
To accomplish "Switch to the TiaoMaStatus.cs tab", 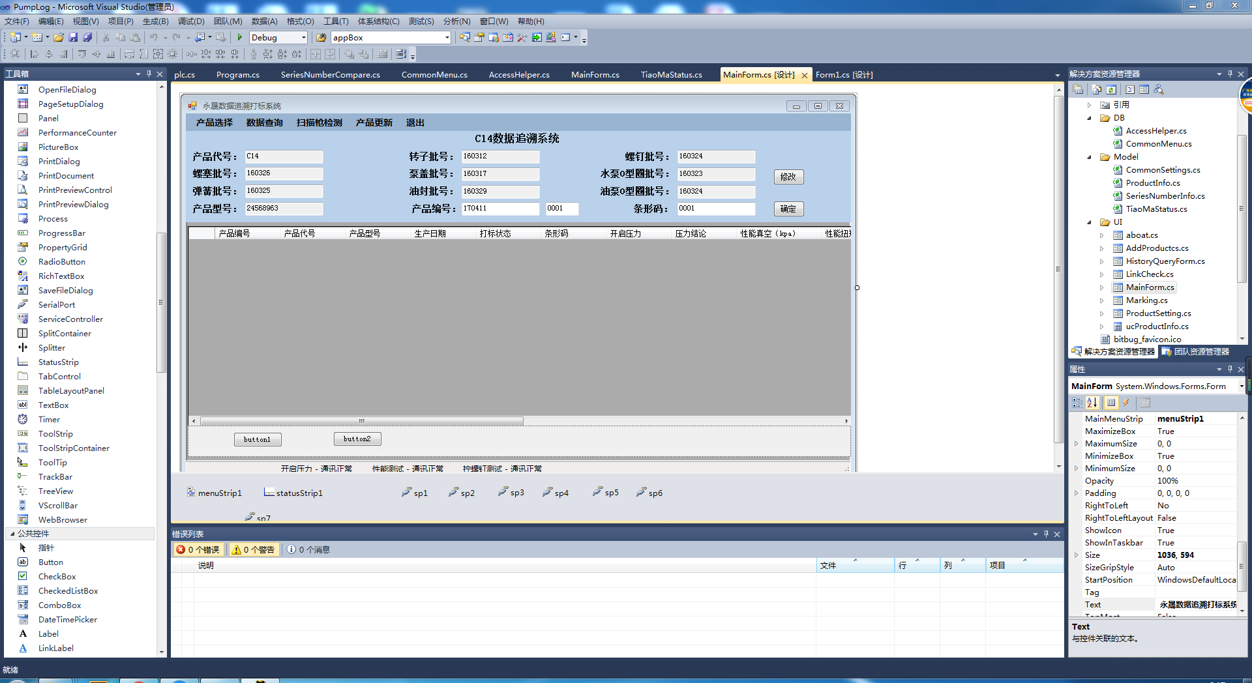I will point(671,75).
